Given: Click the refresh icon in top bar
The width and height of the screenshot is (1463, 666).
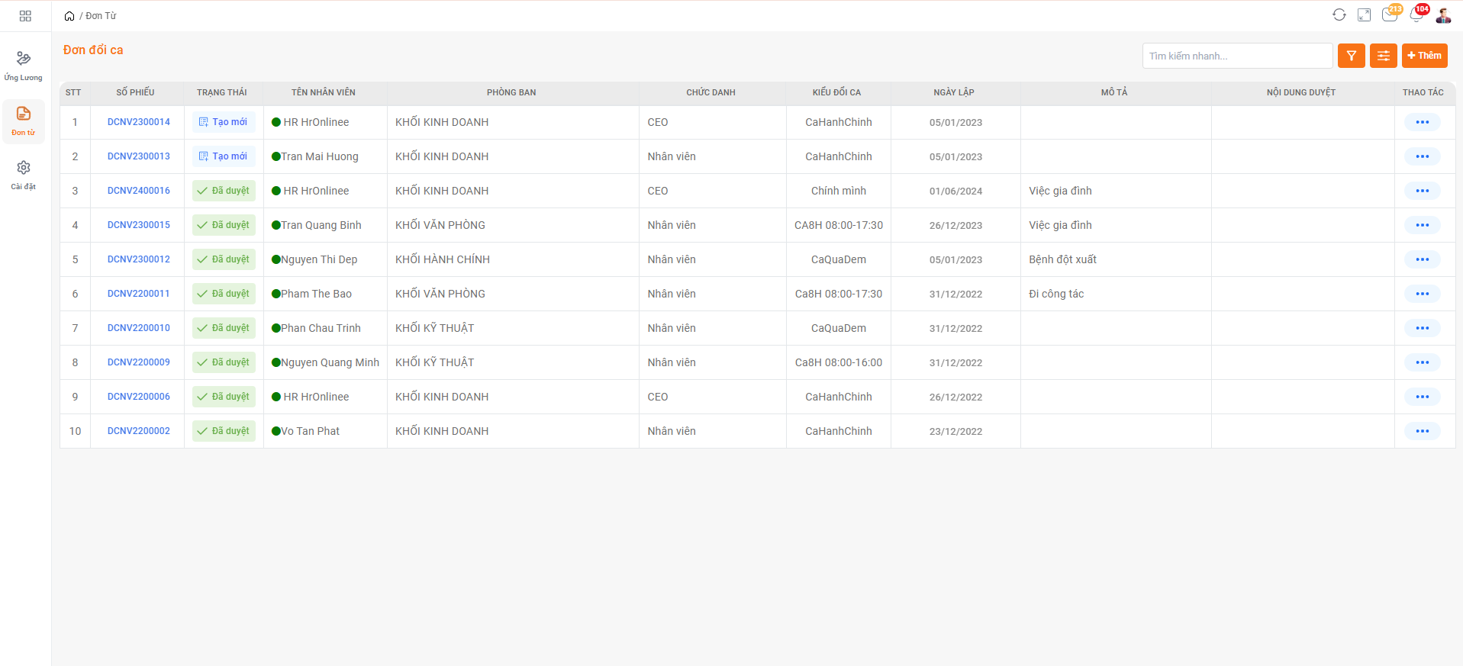Looking at the screenshot, I should tap(1339, 15).
